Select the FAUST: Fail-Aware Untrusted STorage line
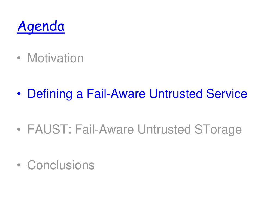Viewport: 279px width, 209px height. coord(135,130)
